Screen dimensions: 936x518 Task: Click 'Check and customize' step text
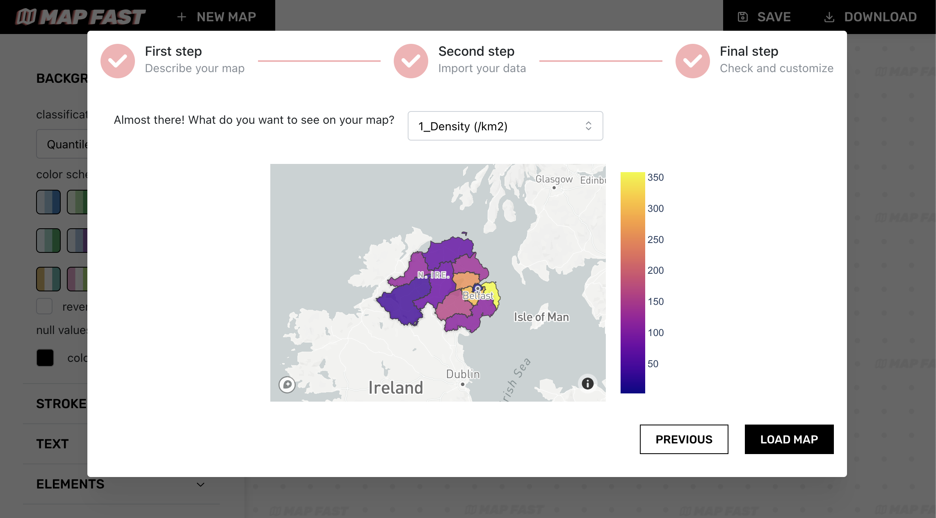(x=776, y=68)
